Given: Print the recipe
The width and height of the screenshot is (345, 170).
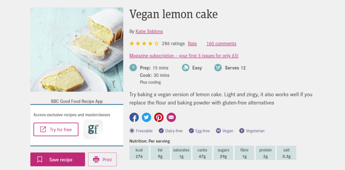Looking at the screenshot, I should tap(102, 160).
